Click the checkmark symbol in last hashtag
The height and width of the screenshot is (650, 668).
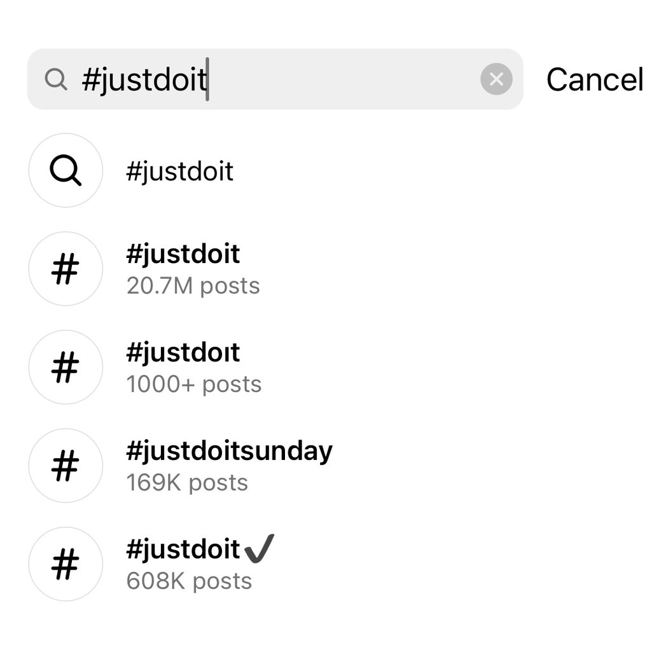pyautogui.click(x=259, y=548)
